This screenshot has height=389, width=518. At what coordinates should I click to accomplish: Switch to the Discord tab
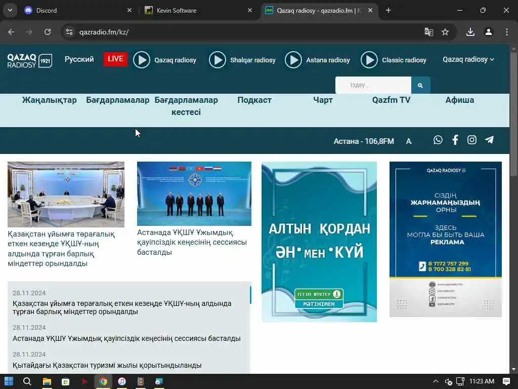pyautogui.click(x=77, y=10)
